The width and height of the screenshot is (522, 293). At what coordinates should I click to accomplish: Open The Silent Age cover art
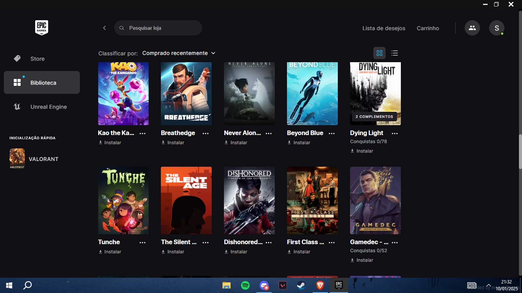click(x=186, y=200)
